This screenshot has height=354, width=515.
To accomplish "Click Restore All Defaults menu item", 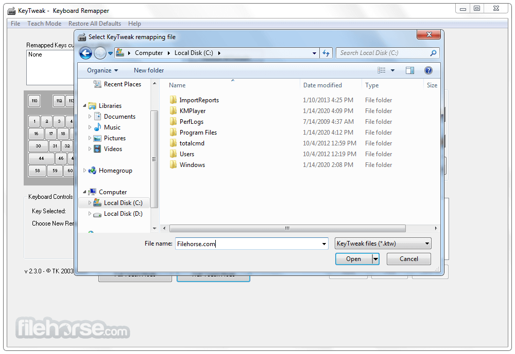I will [95, 24].
